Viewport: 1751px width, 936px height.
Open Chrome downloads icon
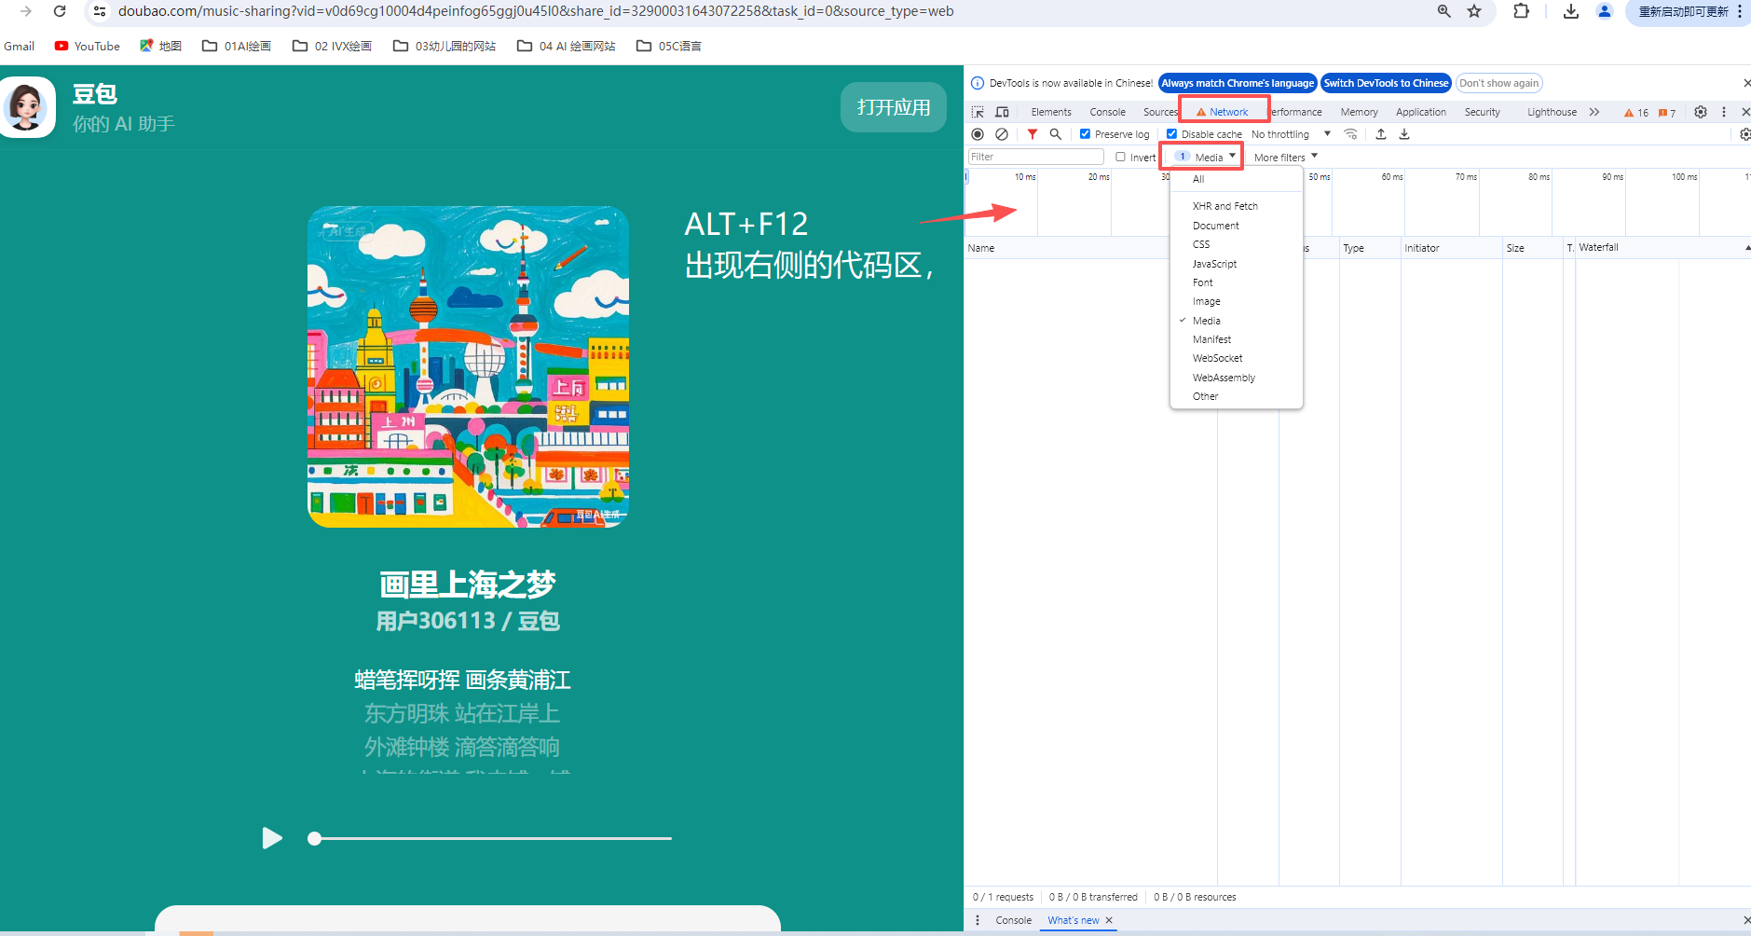click(x=1571, y=11)
